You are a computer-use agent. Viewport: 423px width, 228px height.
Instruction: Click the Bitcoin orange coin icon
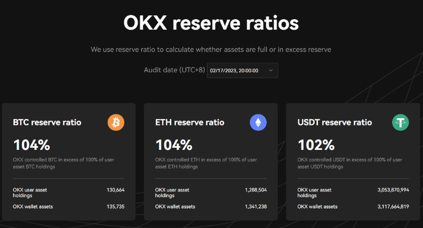pos(116,123)
